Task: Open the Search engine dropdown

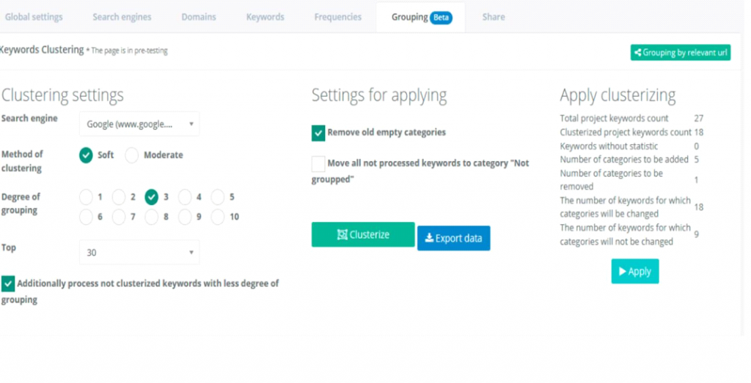Action: 139,124
